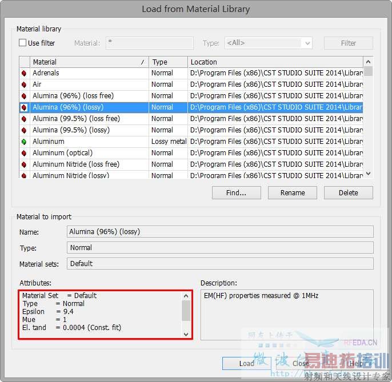Viewport: 392px width, 382px height.
Task: Click the Delete button
Action: tap(348, 192)
